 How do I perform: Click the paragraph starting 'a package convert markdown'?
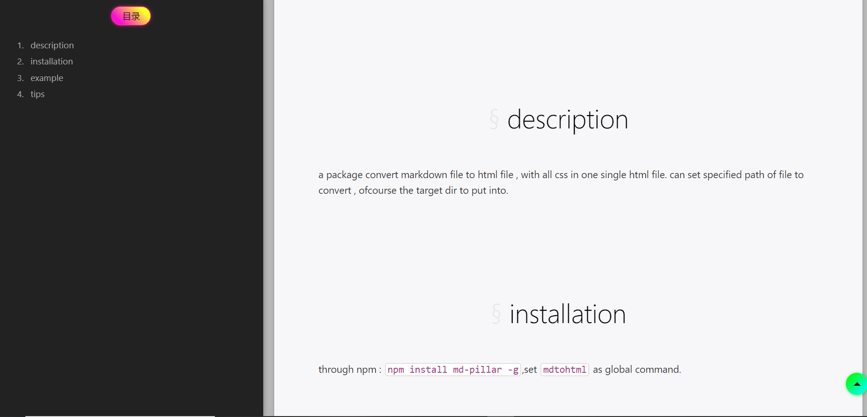point(561,182)
